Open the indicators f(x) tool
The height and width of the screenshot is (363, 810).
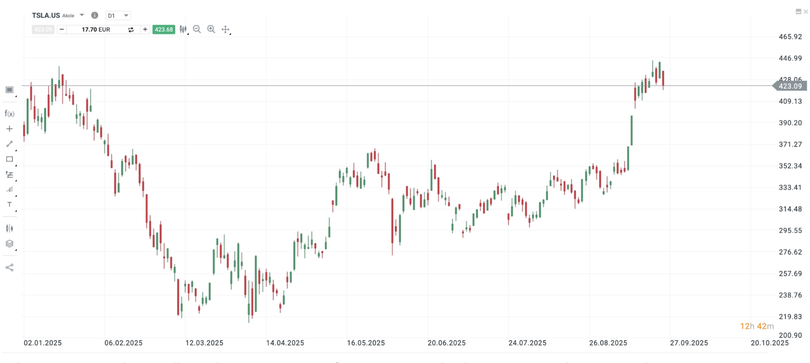point(9,114)
